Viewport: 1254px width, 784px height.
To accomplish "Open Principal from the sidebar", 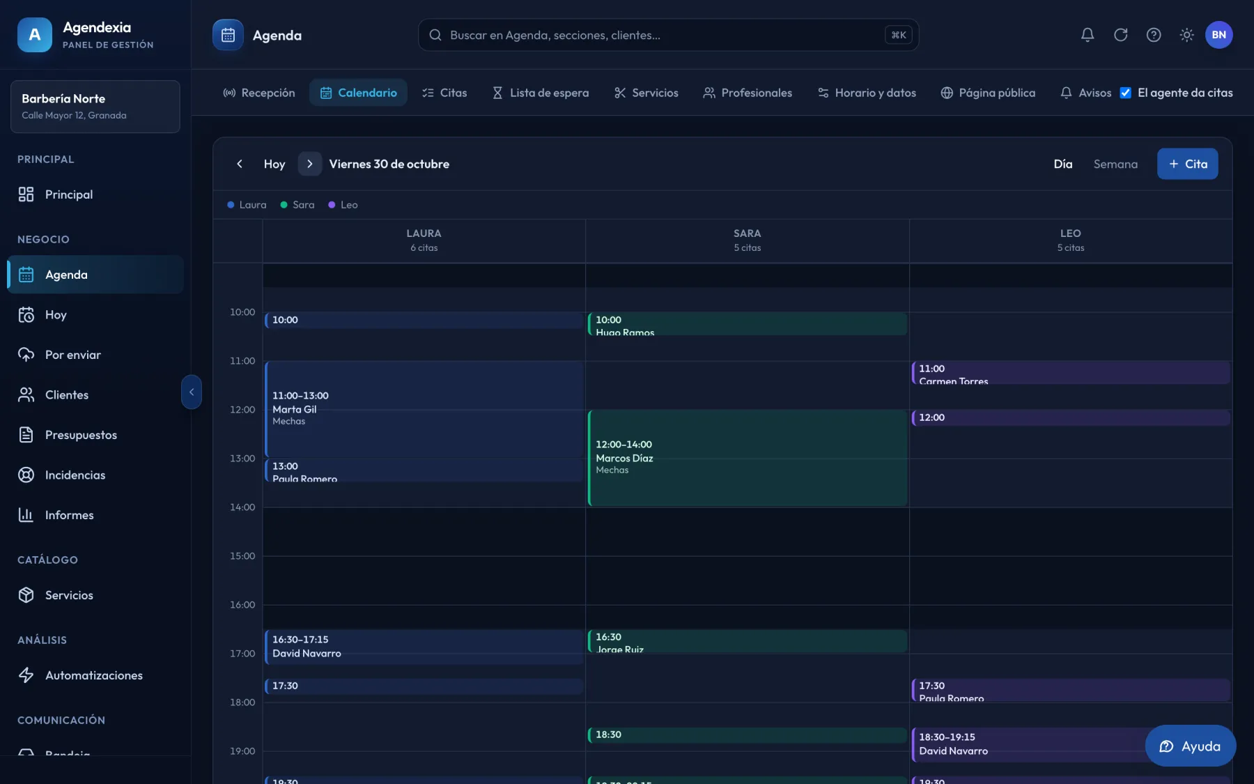I will 95,194.
